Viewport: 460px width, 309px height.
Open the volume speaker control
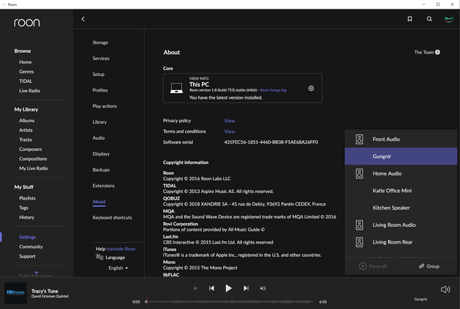tap(445, 290)
